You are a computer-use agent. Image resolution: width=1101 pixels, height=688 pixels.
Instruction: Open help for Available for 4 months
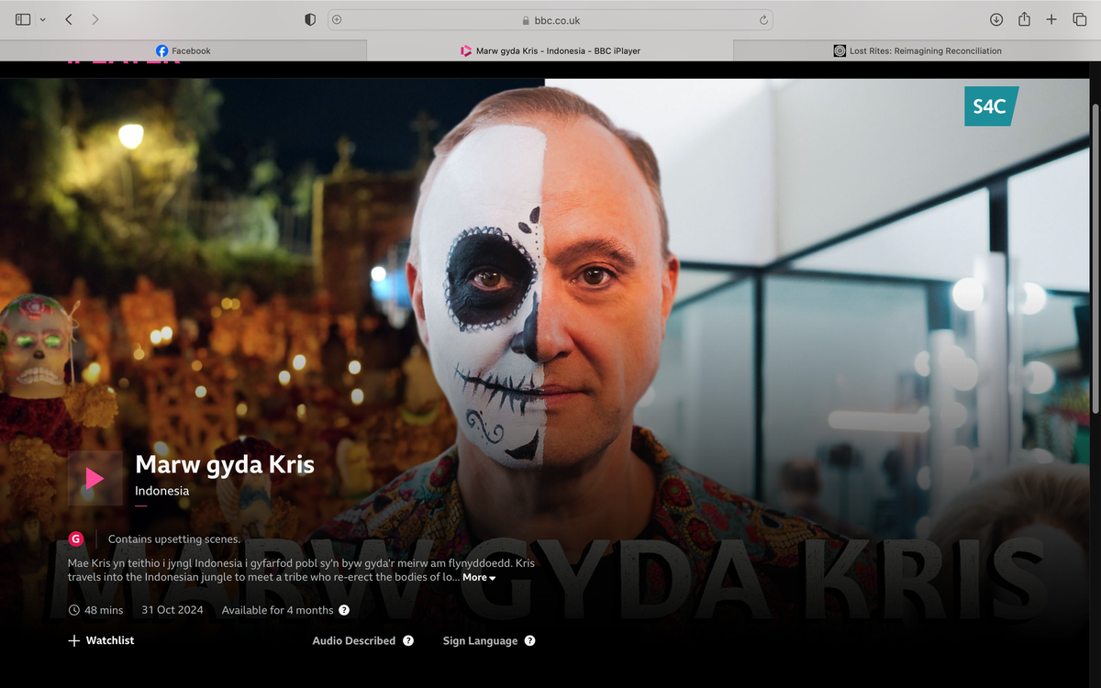(344, 610)
